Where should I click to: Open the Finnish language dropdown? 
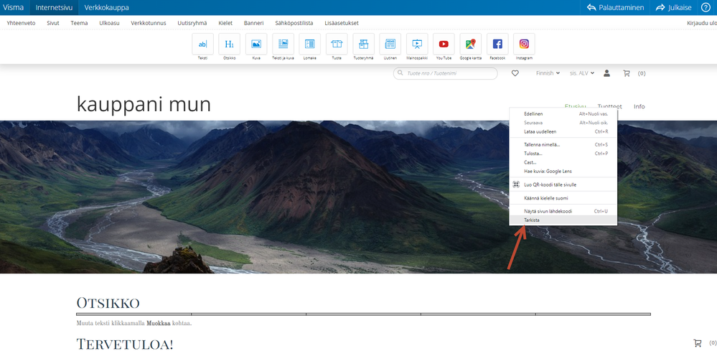pos(548,73)
